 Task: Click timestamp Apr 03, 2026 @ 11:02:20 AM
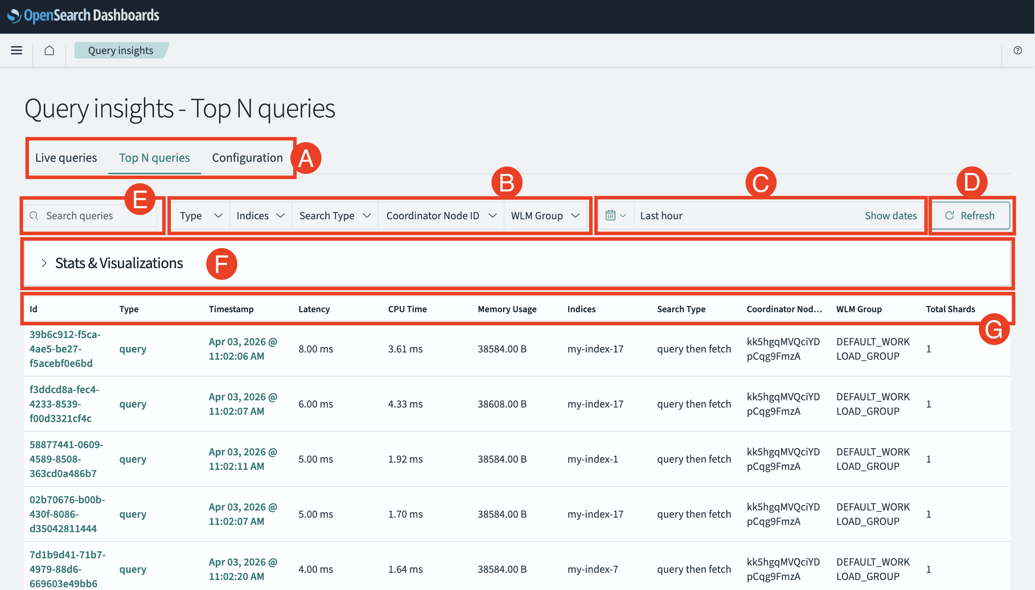click(243, 569)
